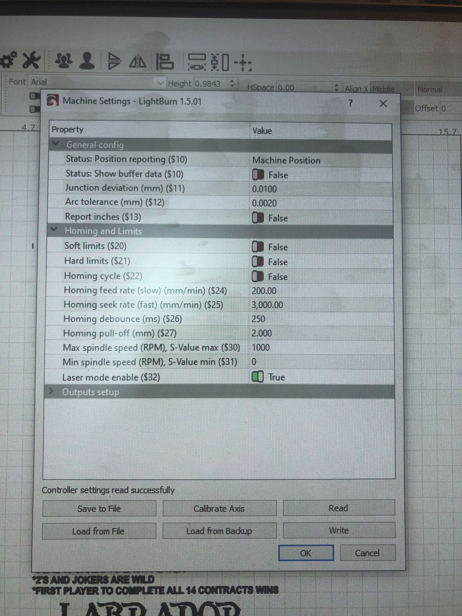Click the Align objects icon
The height and width of the screenshot is (616, 462).
[x=165, y=61]
